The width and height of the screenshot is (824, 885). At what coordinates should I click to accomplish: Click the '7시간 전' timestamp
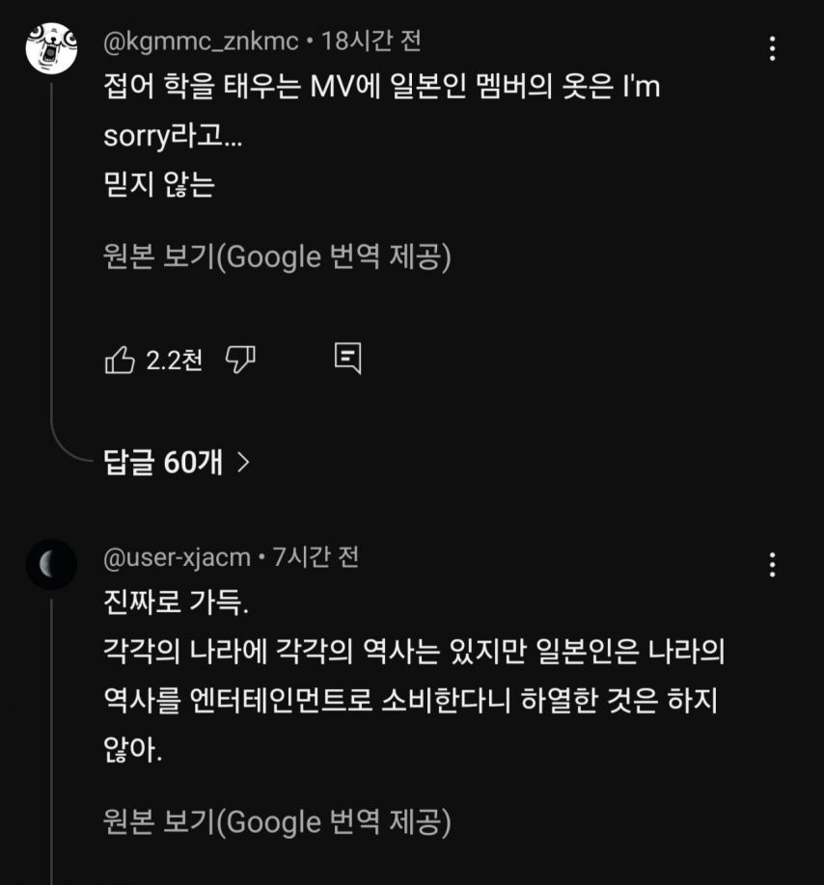pos(316,557)
